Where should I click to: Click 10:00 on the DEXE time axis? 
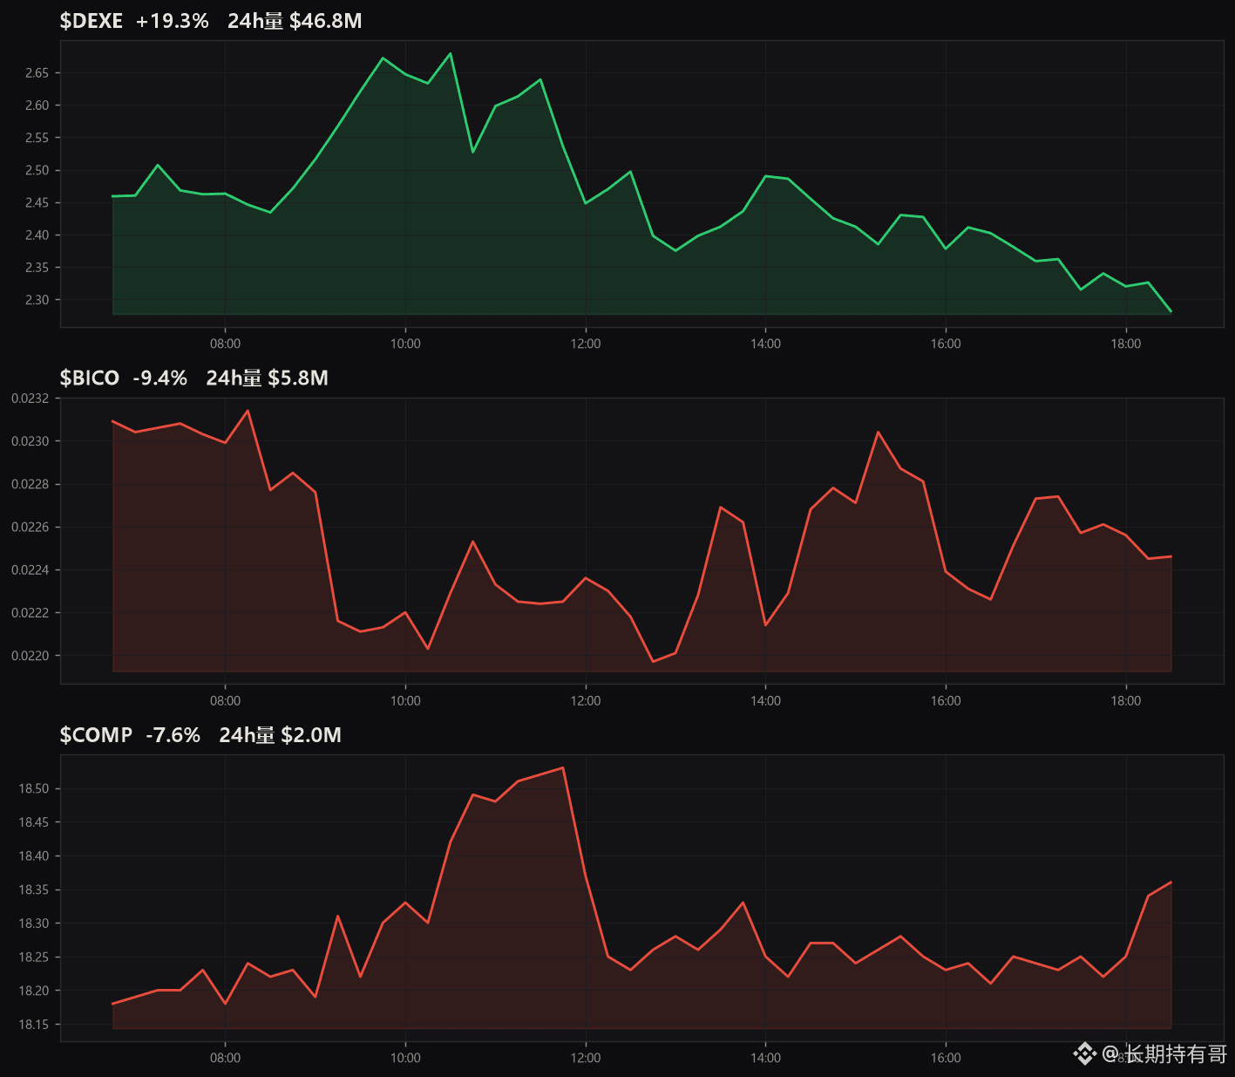405,344
